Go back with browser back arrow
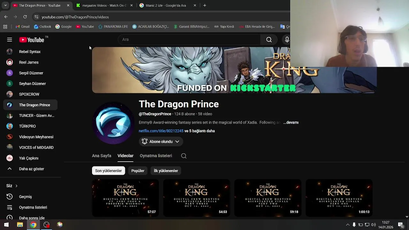The height and width of the screenshot is (230, 409). (6, 17)
